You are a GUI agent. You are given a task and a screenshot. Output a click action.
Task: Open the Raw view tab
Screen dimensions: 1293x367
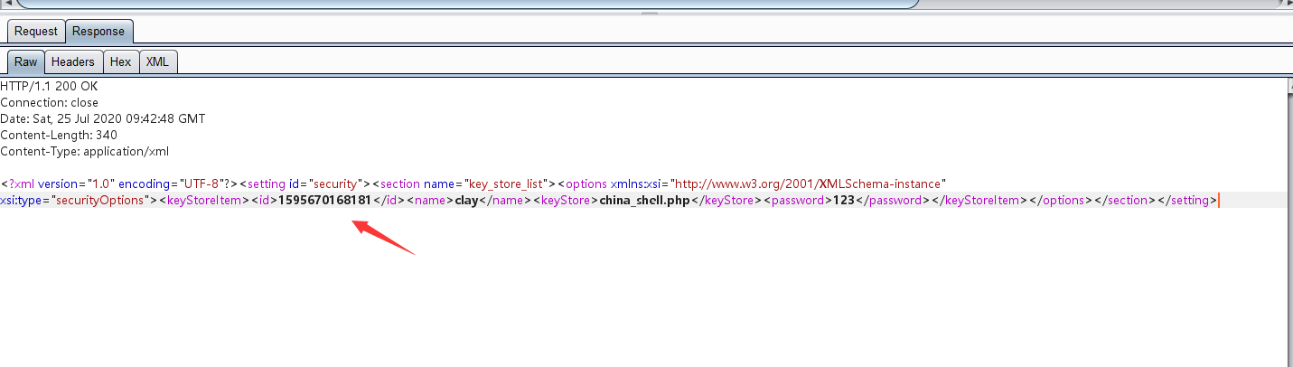(x=26, y=62)
